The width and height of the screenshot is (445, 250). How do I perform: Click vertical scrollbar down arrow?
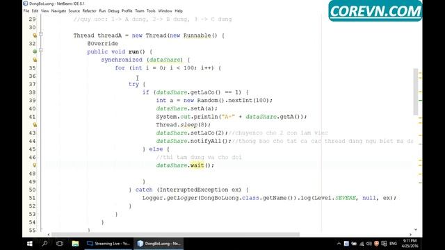[416, 229]
